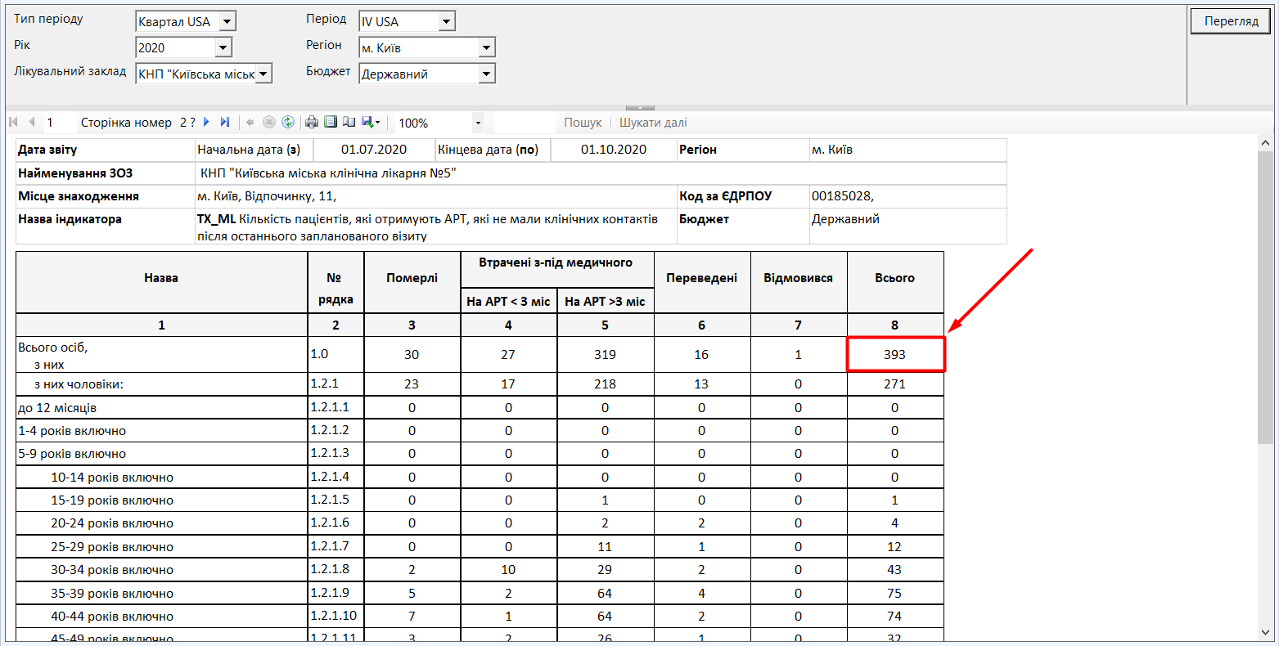
Task: Open the export report menu
Action: click(371, 123)
